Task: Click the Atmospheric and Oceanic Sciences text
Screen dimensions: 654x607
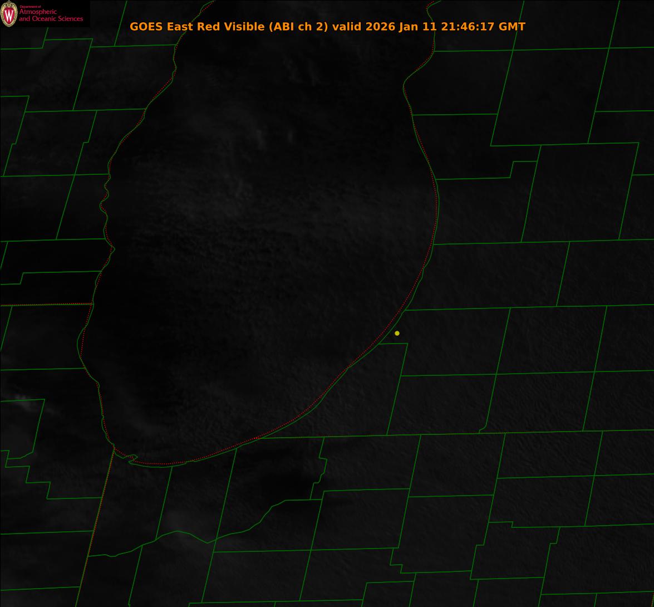Action: (51, 16)
